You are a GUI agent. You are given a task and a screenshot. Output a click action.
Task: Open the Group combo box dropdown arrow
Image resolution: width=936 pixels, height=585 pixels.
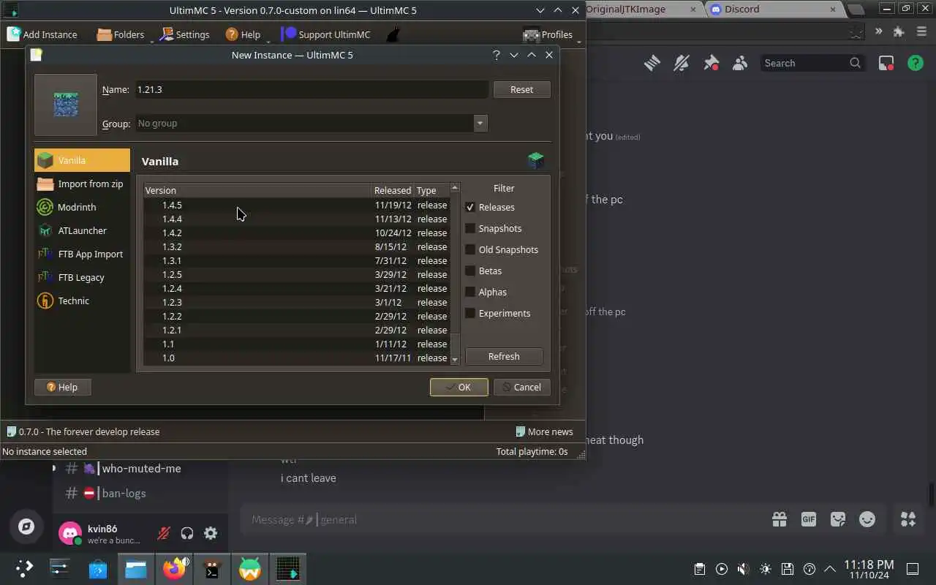[480, 124]
